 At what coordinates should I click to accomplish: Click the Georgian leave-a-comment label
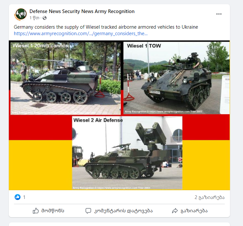pos(123,211)
